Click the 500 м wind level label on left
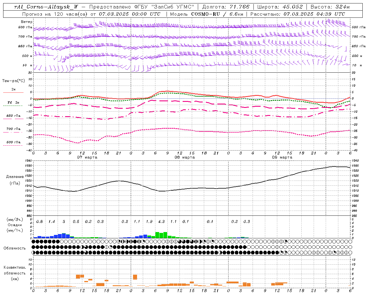This screenshot has height=293, width=367. tap(27, 56)
